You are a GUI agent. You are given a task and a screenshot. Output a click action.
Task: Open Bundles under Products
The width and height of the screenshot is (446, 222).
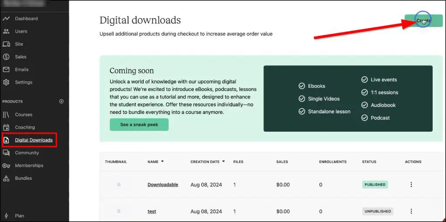pos(24,178)
